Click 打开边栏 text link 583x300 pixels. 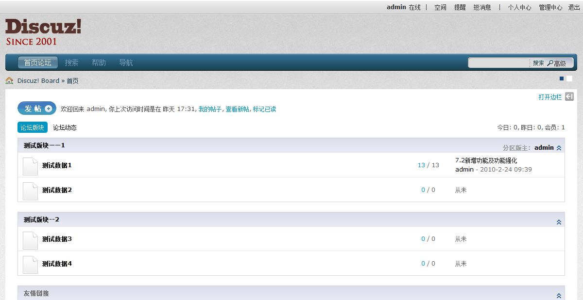coord(550,97)
